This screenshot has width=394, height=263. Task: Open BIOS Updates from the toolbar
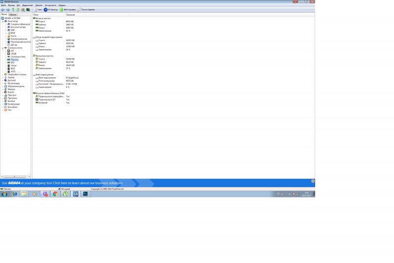click(x=67, y=9)
